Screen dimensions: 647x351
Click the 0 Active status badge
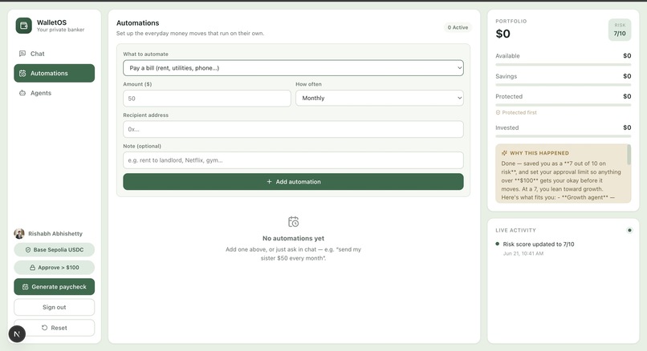(458, 27)
